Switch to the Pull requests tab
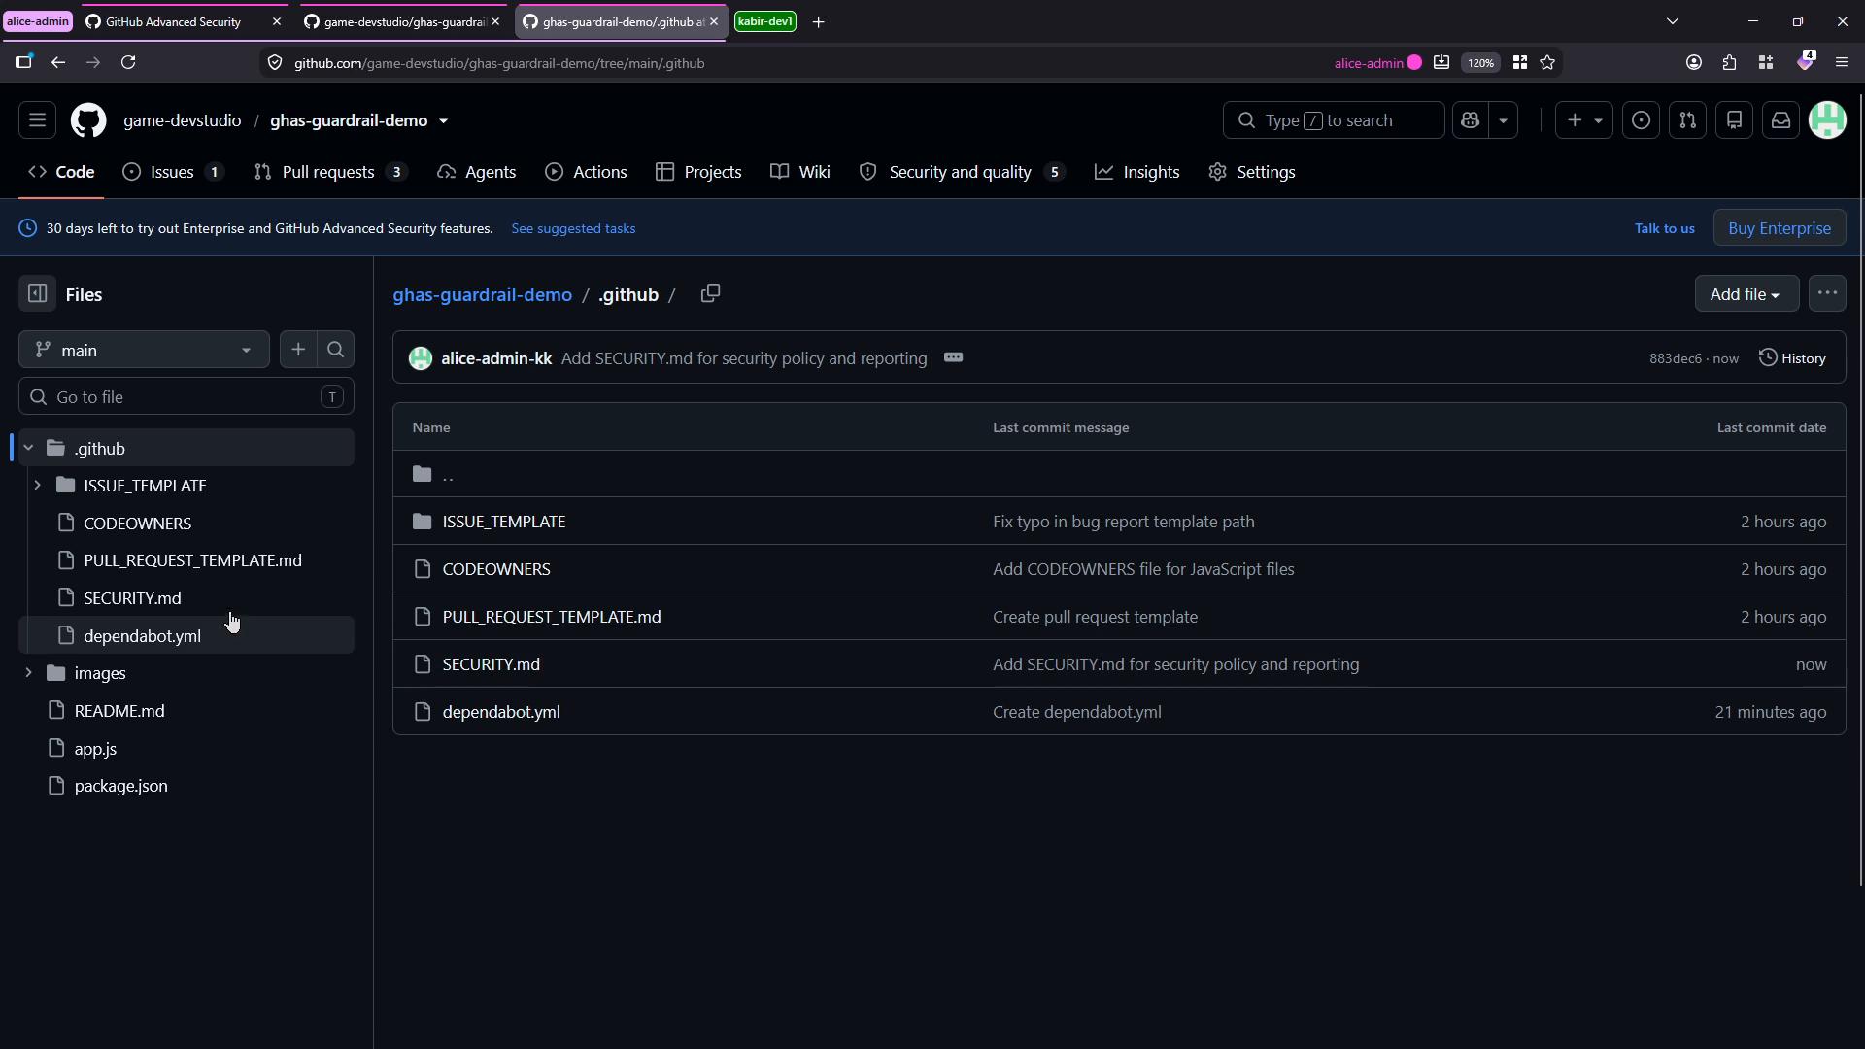1865x1049 pixels. (329, 172)
